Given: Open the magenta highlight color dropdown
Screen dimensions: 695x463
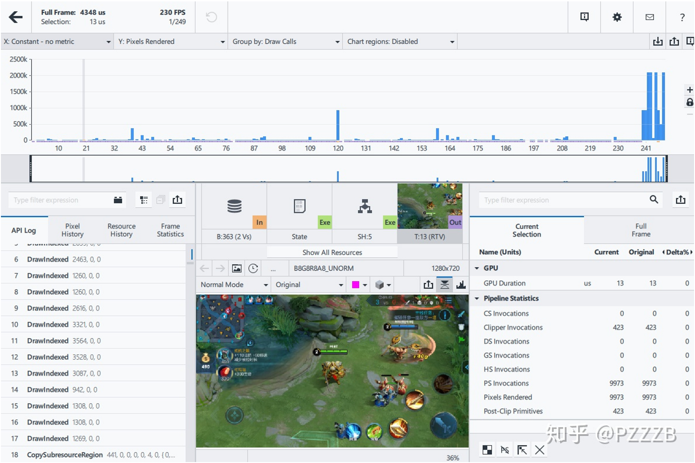Looking at the screenshot, I should click(359, 285).
